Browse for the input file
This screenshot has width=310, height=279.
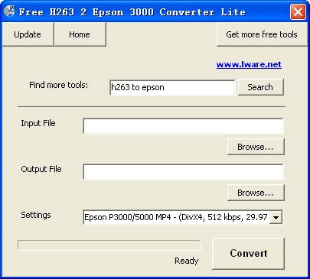(256, 147)
